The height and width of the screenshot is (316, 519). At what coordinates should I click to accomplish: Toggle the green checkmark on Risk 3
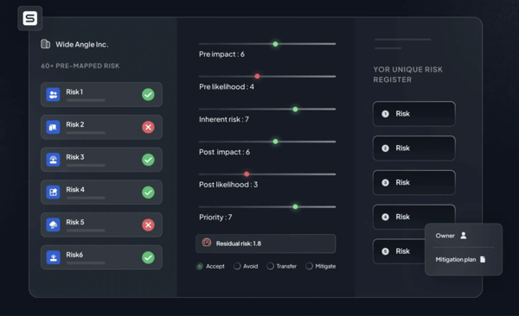(148, 160)
